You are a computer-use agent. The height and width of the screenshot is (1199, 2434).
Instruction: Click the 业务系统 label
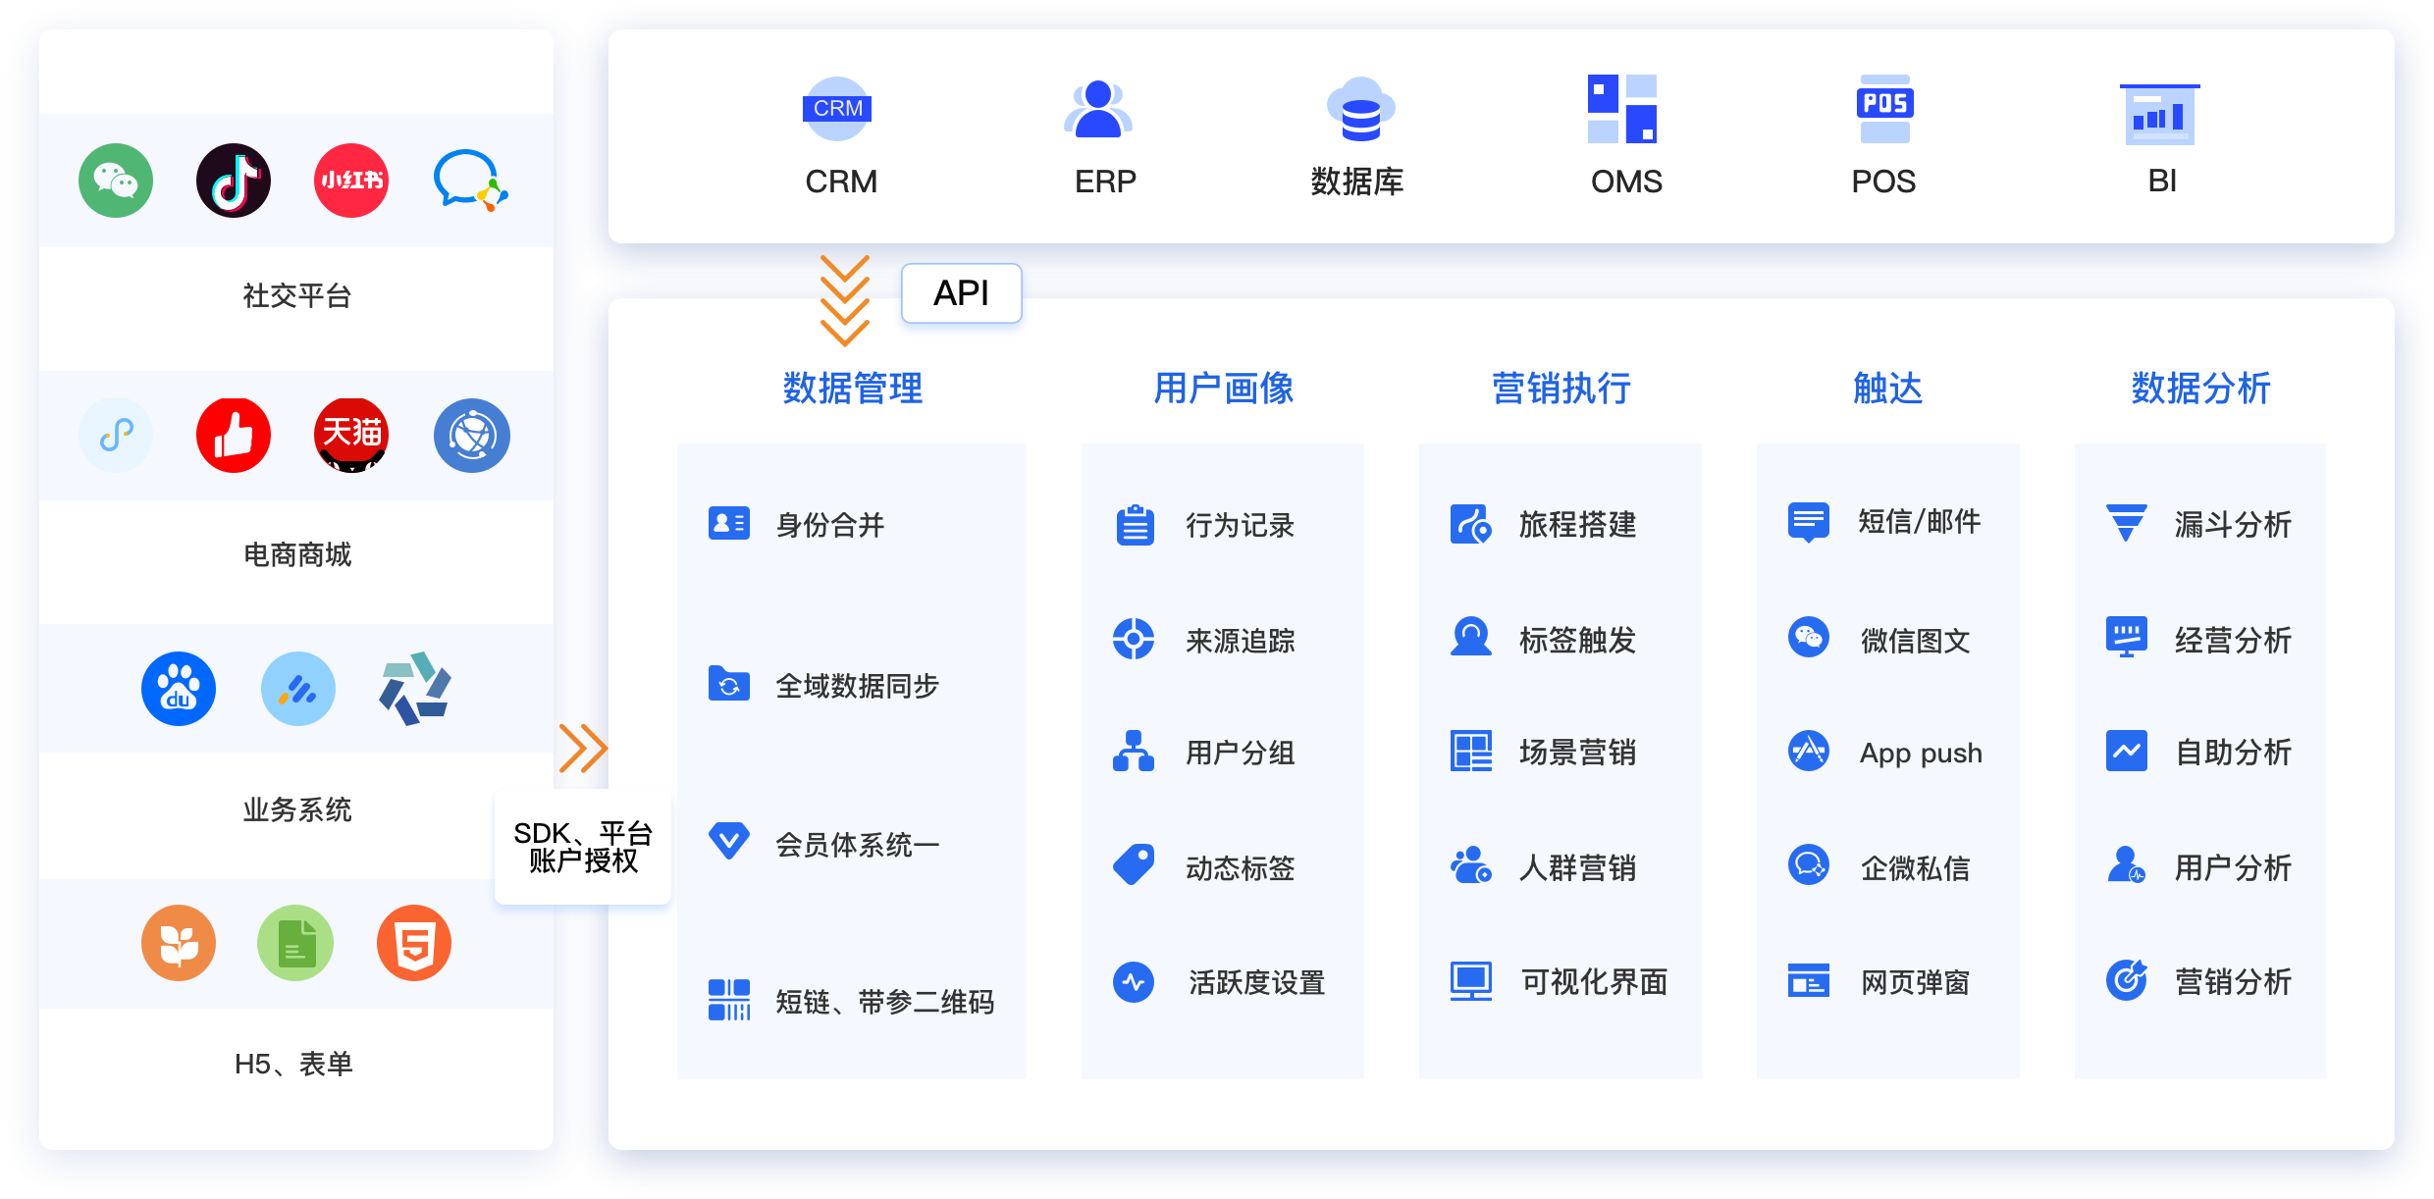tap(297, 810)
